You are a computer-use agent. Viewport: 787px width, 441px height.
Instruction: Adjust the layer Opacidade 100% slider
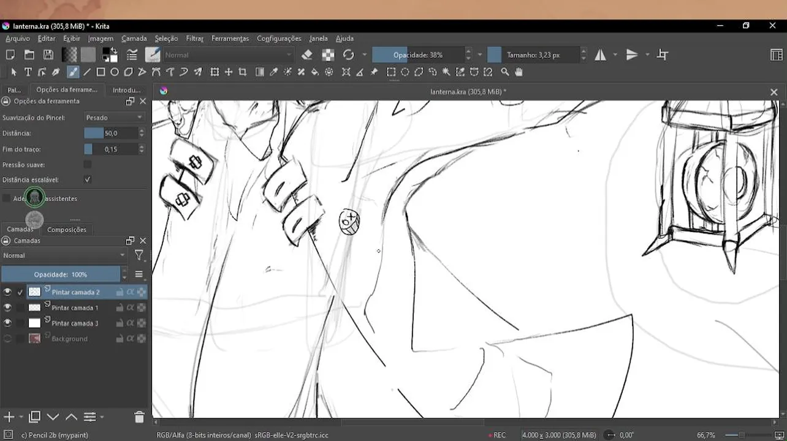[61, 274]
